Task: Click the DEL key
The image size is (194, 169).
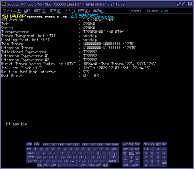Action: coord(137,149)
